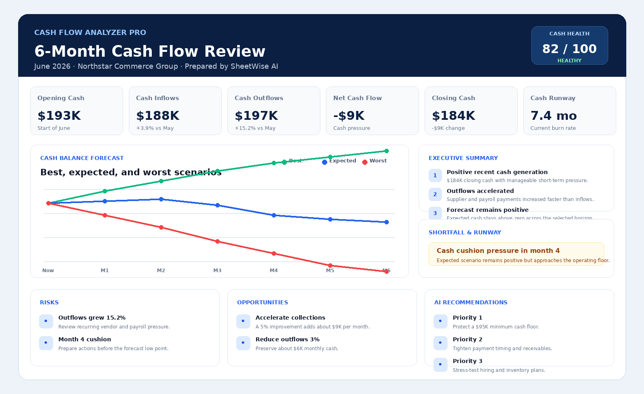This screenshot has height=394, width=644.
Task: Click Preserve about $6K monthly cash text
Action: 297,349
